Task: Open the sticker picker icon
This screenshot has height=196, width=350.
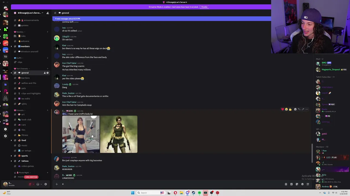Action: pos(297,184)
